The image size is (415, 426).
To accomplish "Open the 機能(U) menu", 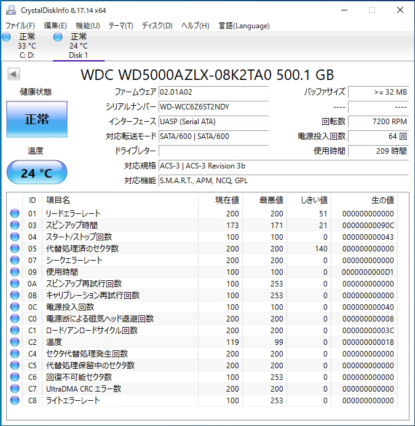I will tap(88, 26).
